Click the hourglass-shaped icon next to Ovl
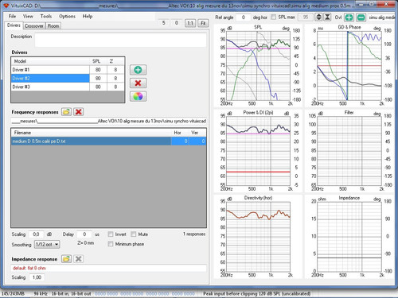The height and width of the screenshot is (298, 398). click(327, 17)
